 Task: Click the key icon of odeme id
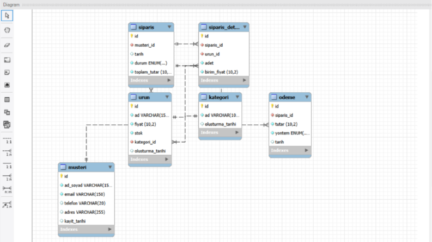pyautogui.click(x=272, y=106)
